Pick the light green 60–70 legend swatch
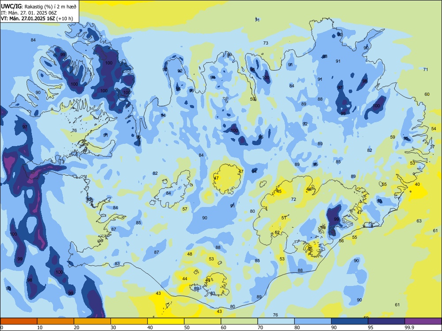Image resolution: width=442 pixels, height=331 pixels. [239, 321]
